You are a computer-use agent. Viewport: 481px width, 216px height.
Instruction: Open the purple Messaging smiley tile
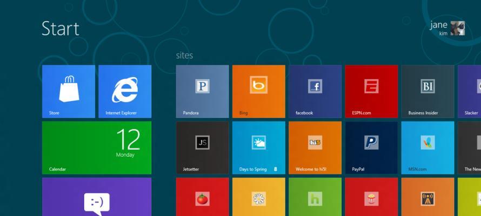click(97, 197)
